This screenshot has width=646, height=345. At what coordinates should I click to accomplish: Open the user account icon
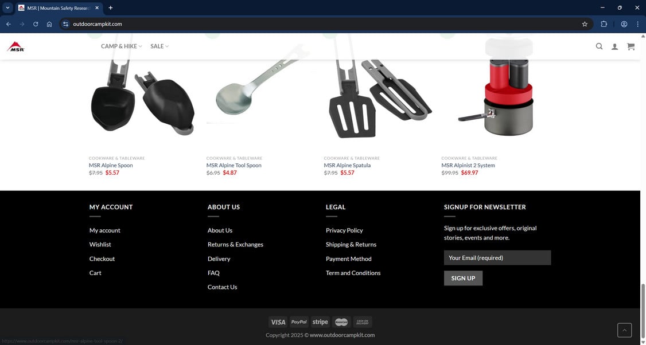click(x=614, y=46)
